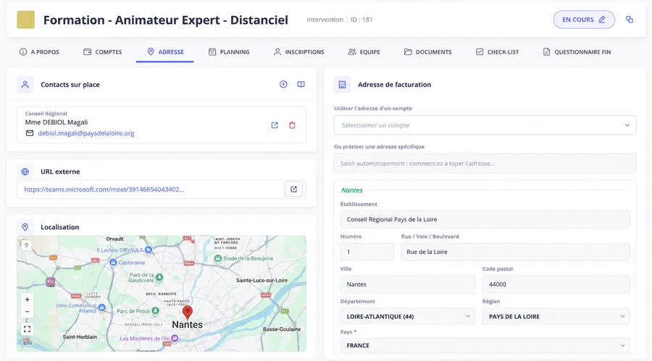Click the Atlantis shopping marker on map

point(102,307)
